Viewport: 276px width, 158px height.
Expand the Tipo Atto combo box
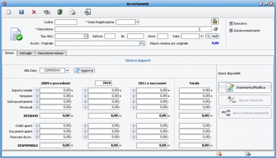pos(86,36)
